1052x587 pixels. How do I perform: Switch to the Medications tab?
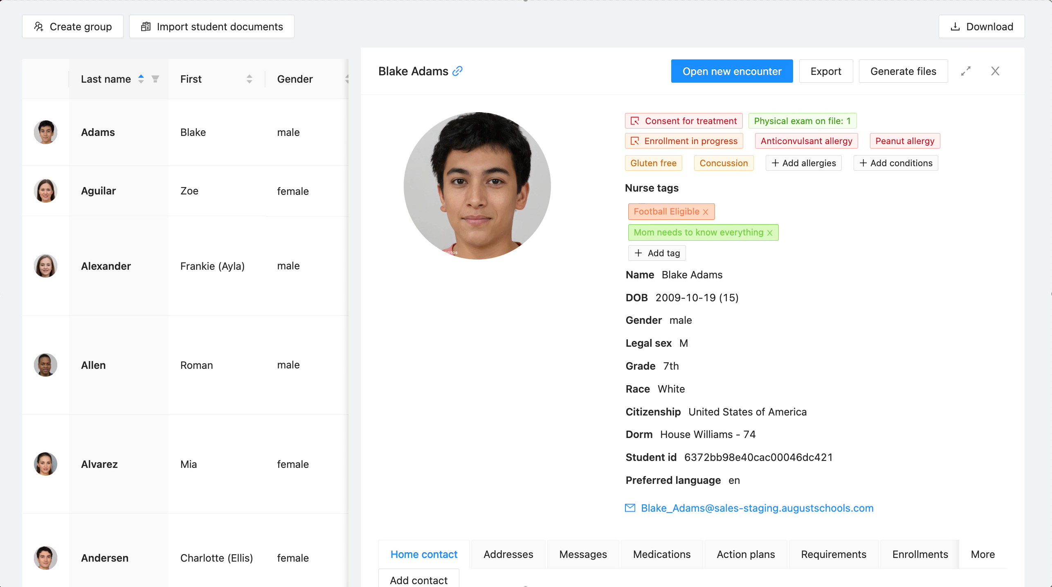click(662, 554)
